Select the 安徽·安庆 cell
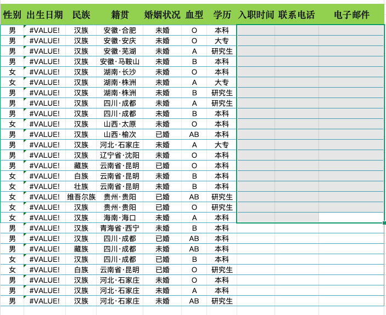 (x=120, y=41)
